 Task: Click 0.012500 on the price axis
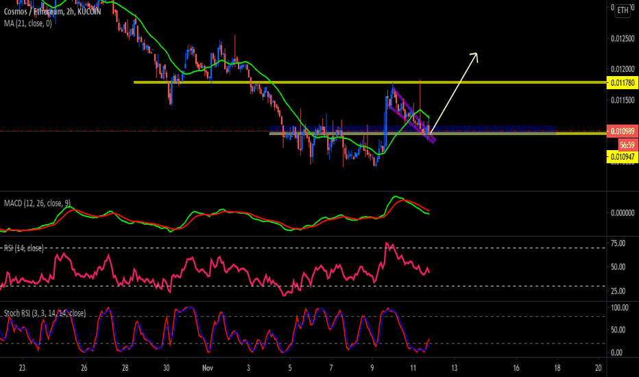(623, 38)
